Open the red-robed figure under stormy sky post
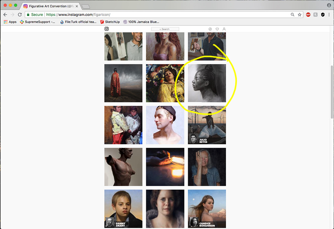 pos(123,83)
